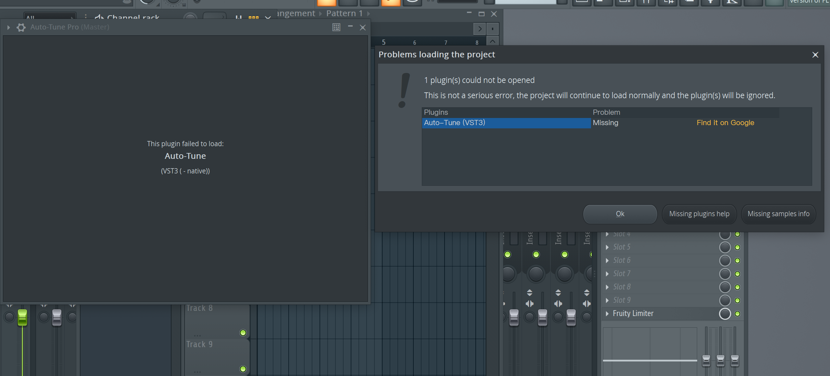Click the Plugins column header
The height and width of the screenshot is (376, 830).
point(436,112)
